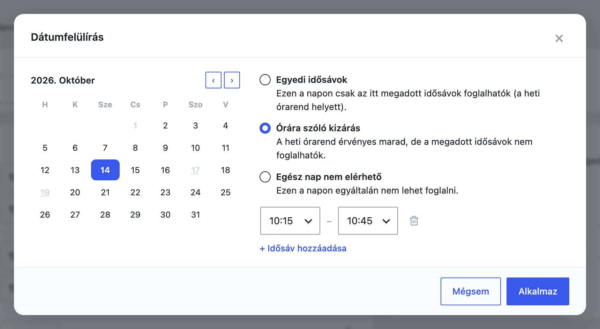The width and height of the screenshot is (600, 329).
Task: Choose Órára szóló kizárás radio button
Action: [265, 128]
